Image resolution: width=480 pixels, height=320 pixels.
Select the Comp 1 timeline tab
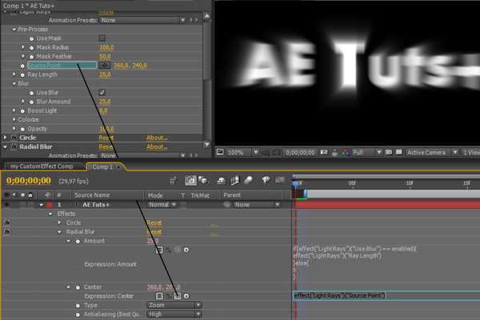click(x=104, y=167)
